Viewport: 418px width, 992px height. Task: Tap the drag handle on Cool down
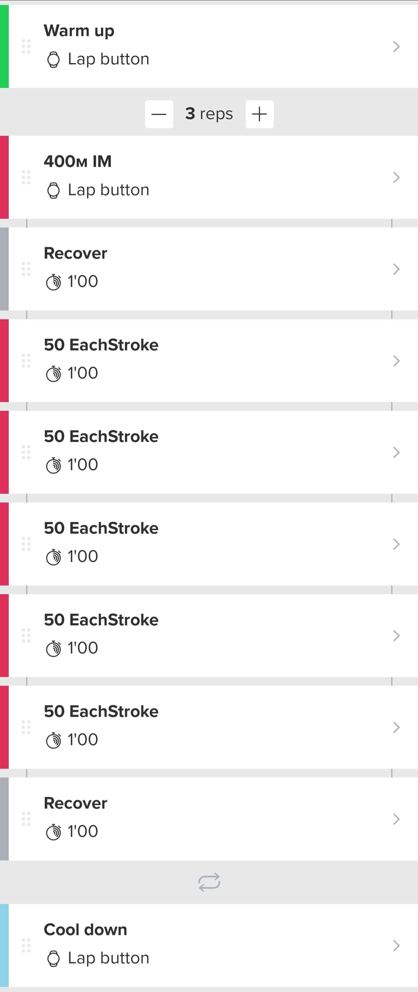(x=26, y=945)
